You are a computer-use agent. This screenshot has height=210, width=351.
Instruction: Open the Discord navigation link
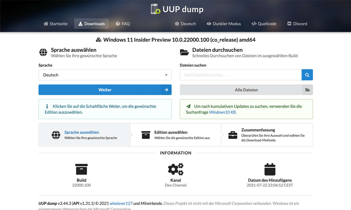tap(297, 24)
